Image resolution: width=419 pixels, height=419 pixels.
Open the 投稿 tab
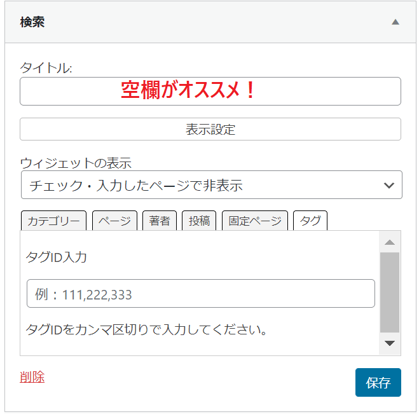tap(199, 221)
